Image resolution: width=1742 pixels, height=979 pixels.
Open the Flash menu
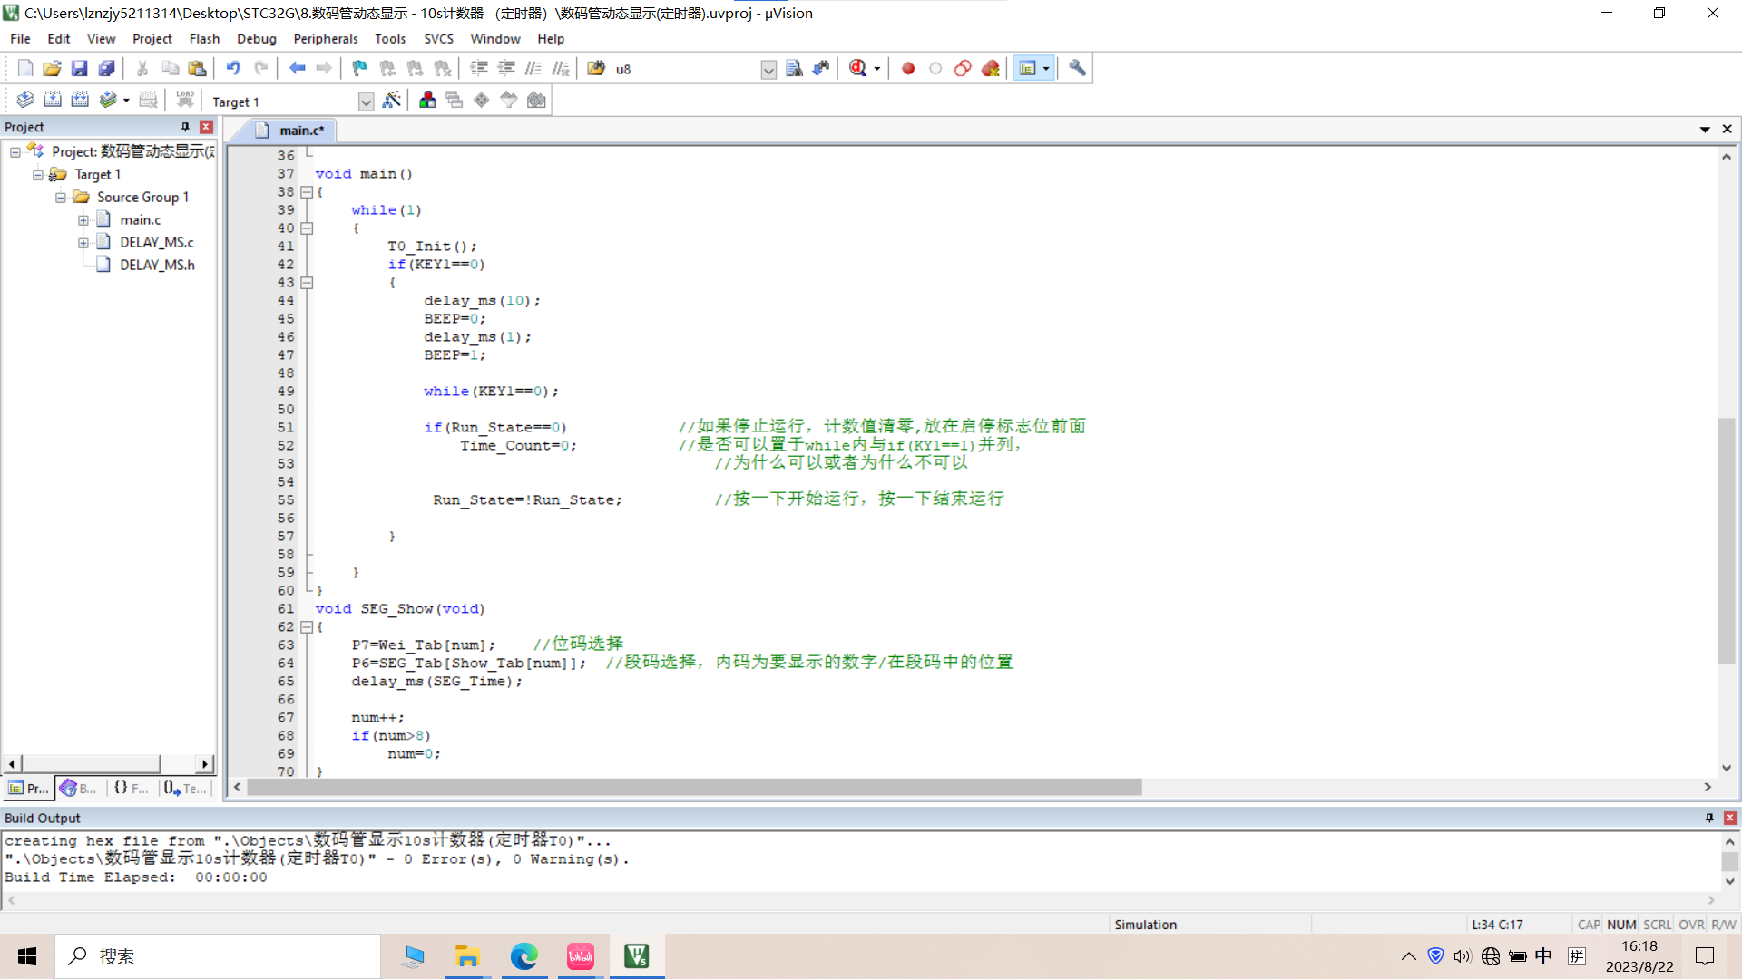[204, 39]
